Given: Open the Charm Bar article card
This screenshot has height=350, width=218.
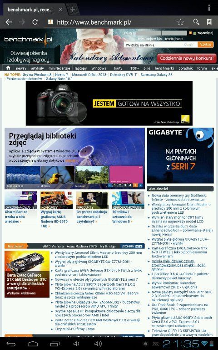Looking at the screenshot, I should (21, 208).
